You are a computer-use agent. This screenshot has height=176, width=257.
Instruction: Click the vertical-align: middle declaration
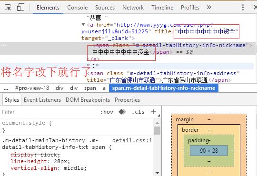coord(49,168)
